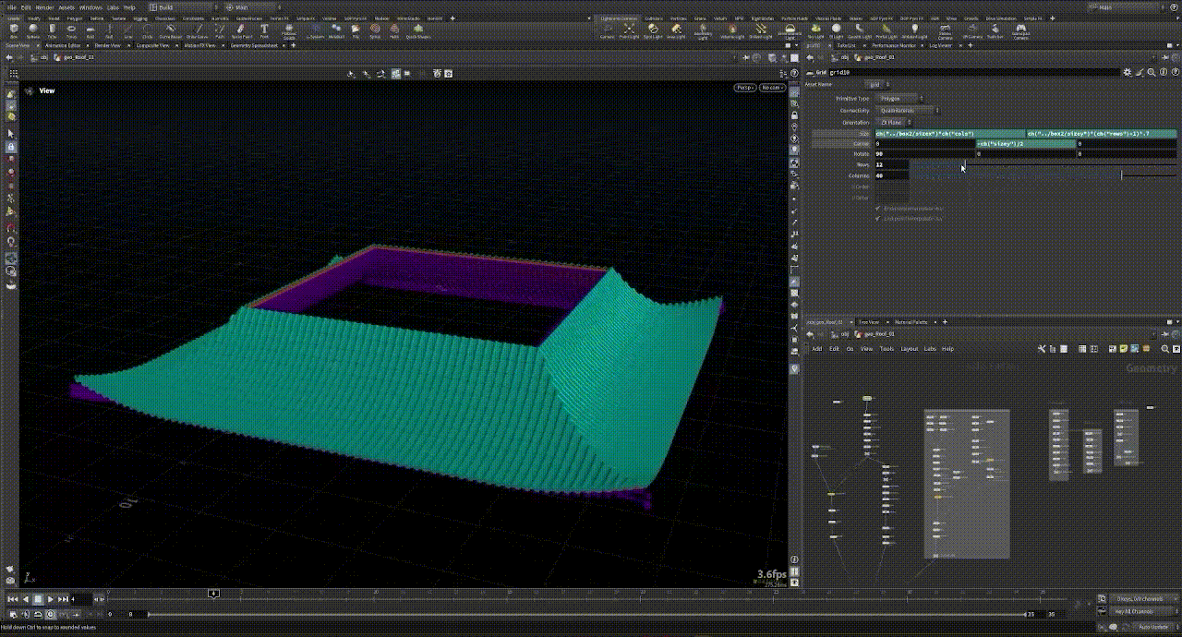1182x637 pixels.
Task: Open the Persp camera viewport menu
Action: pos(744,88)
